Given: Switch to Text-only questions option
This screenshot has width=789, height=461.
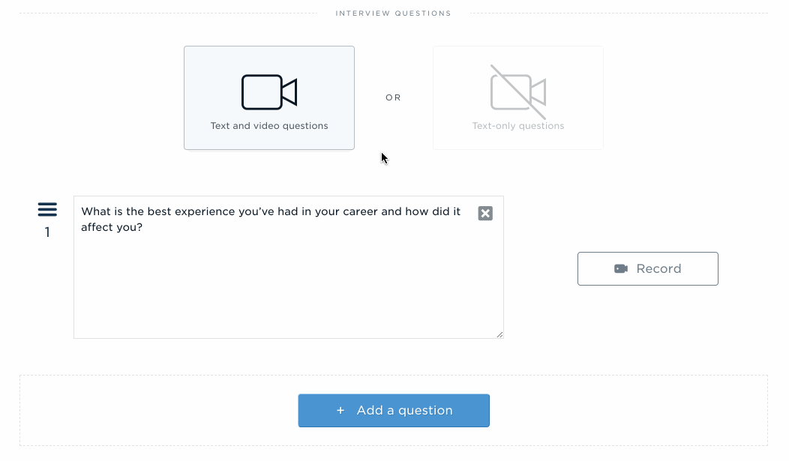Looking at the screenshot, I should click(x=517, y=97).
